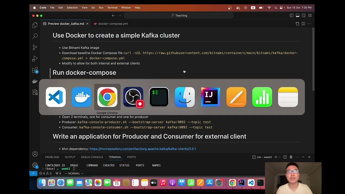Image resolution: width=345 pixels, height=194 pixels.
Task: Toggle Primary Side Bar visibility
Action: tap(291, 15)
